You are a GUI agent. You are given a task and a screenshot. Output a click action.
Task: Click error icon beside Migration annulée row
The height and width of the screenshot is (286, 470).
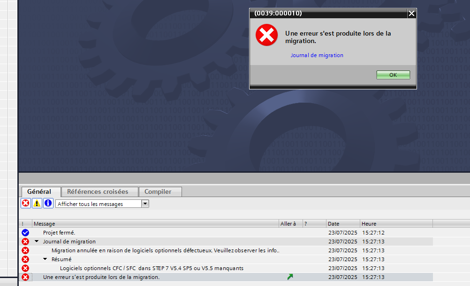[x=25, y=250]
